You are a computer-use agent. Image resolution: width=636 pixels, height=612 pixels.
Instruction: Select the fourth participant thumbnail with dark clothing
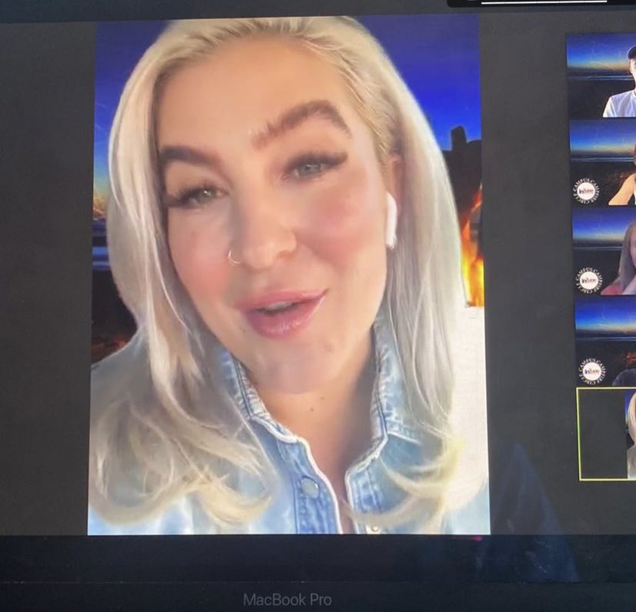605,343
